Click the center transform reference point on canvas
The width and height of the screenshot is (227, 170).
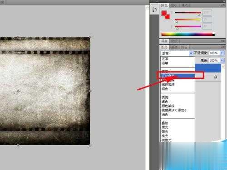(x=18, y=91)
